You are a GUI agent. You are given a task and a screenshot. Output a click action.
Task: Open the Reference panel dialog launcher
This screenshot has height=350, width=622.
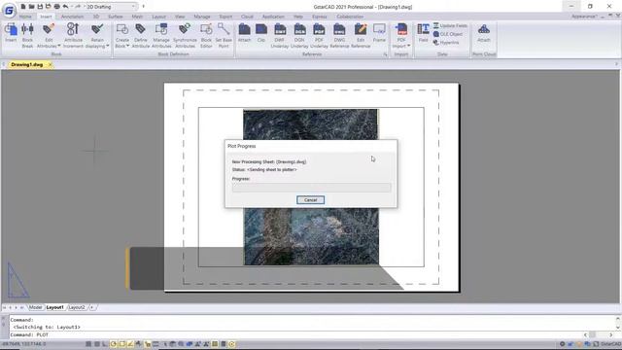click(385, 54)
